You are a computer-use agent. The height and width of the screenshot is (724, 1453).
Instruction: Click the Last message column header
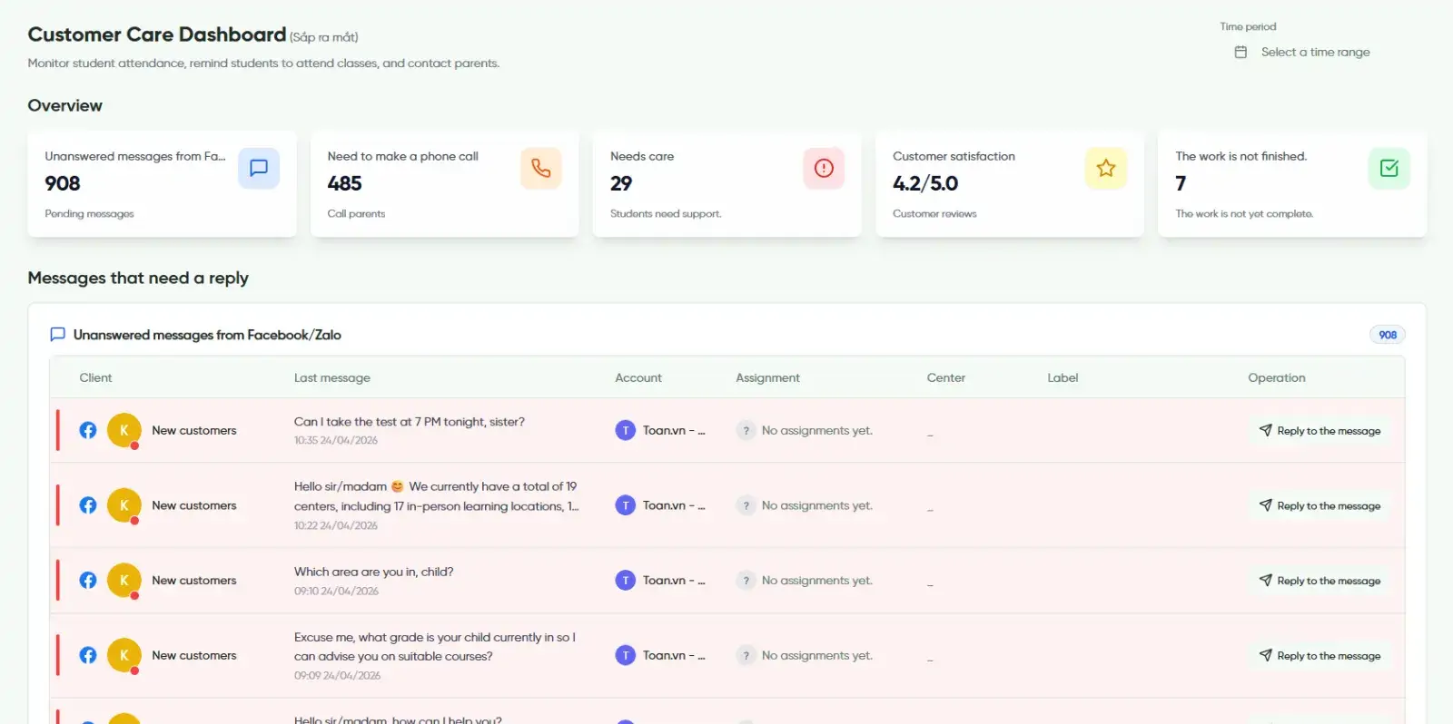pyautogui.click(x=332, y=377)
